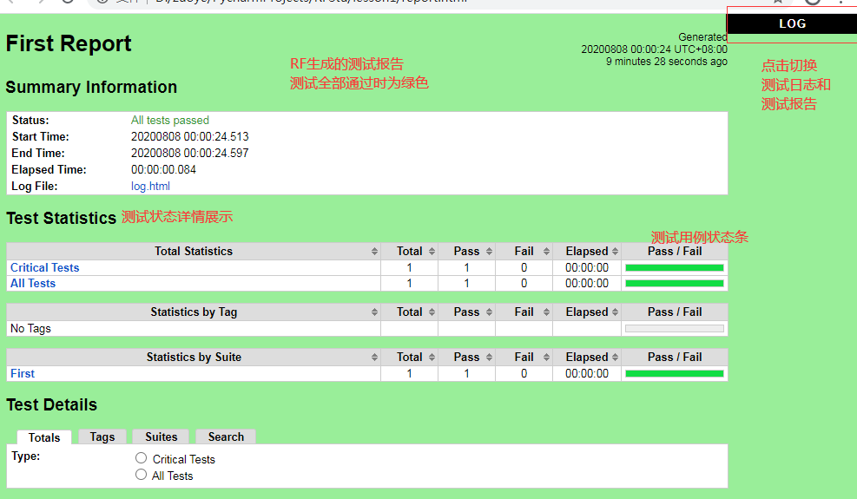
Task: Switch to the LOG view button
Action: (x=792, y=23)
